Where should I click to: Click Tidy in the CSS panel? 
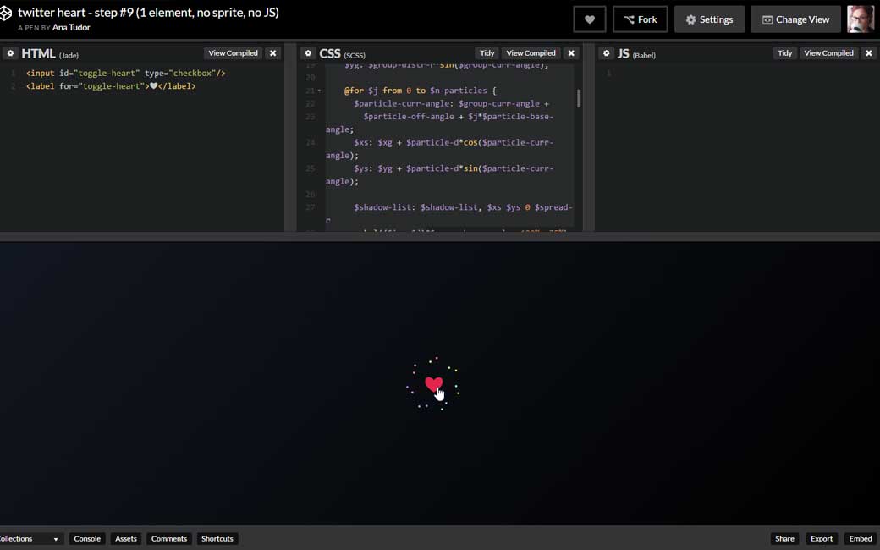coord(487,53)
